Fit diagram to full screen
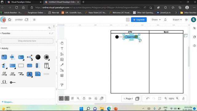This screenshot has height=111, width=197. pos(160,98)
